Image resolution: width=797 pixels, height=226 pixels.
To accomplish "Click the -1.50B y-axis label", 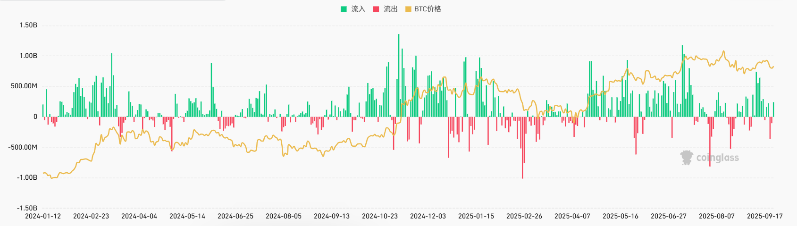I will tap(27, 208).
